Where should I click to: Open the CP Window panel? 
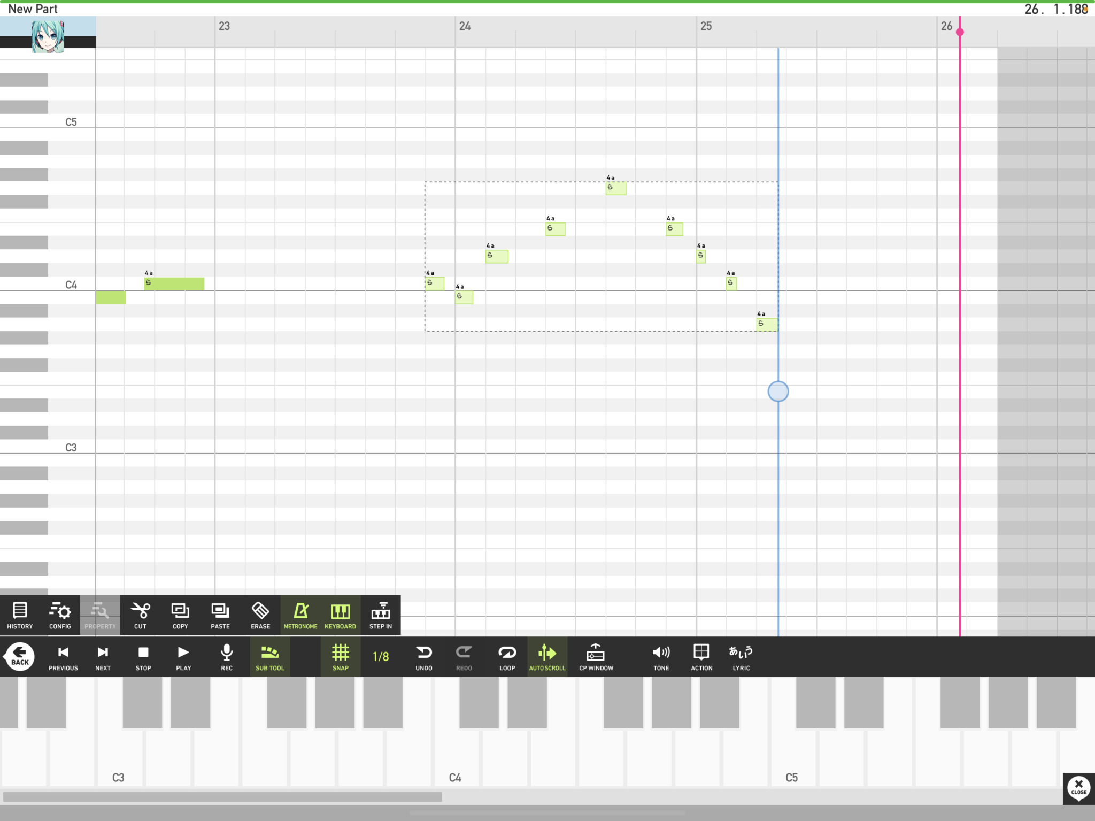[x=596, y=656]
